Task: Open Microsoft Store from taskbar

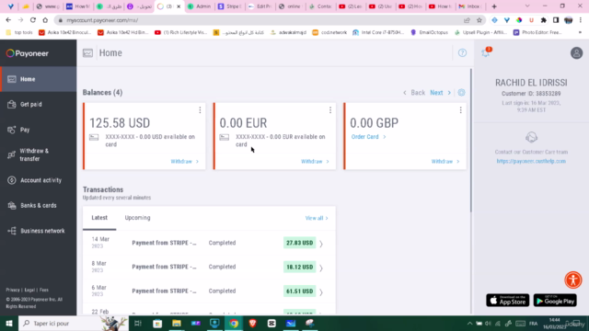Action: (x=157, y=323)
